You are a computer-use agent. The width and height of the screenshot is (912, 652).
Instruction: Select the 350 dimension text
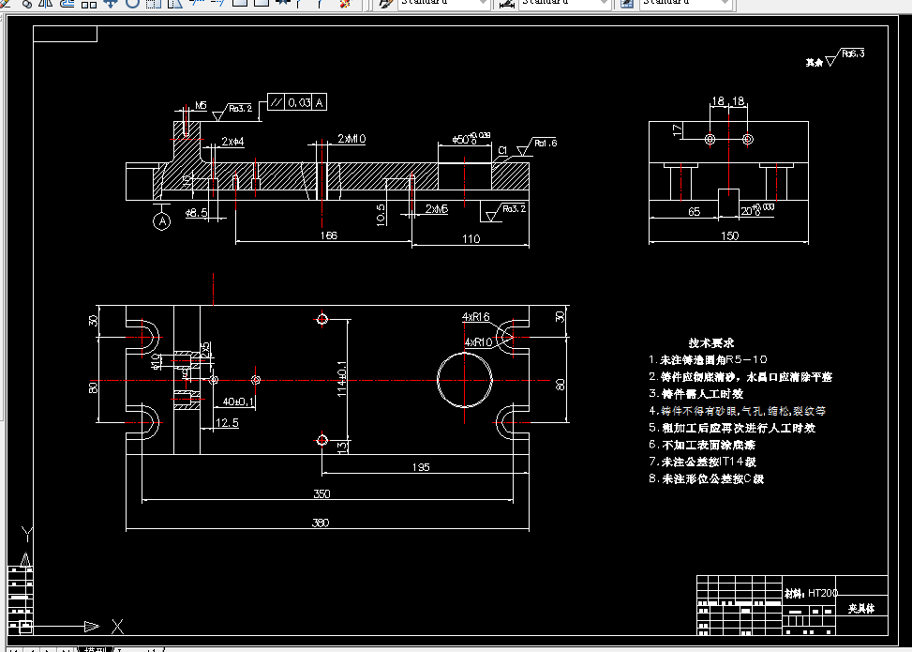click(321, 493)
